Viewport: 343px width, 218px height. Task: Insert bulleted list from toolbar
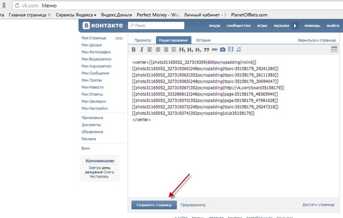tap(174, 49)
